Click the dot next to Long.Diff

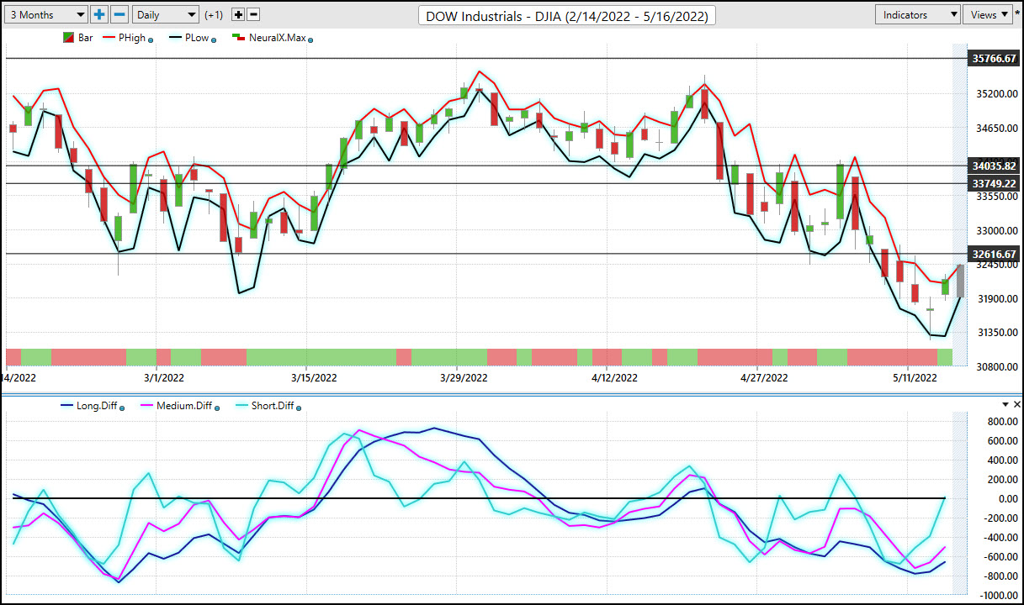coord(122,408)
